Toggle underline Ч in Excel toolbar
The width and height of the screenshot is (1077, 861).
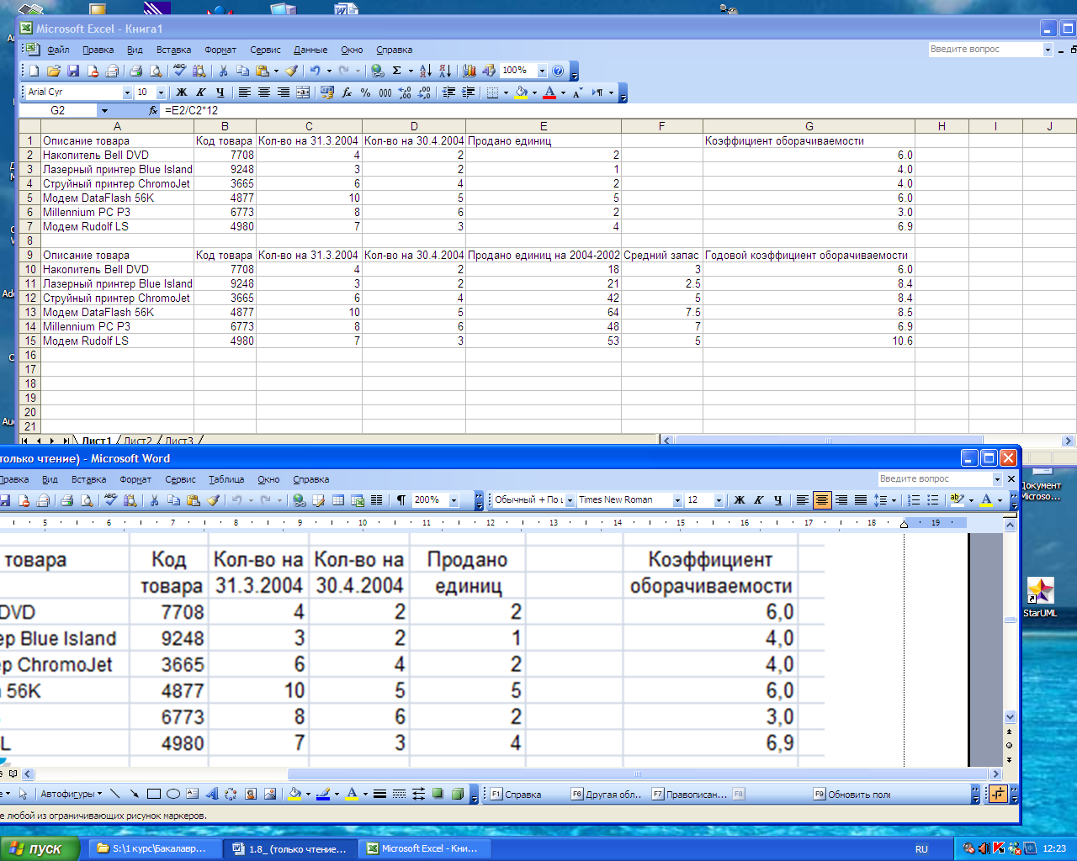coord(220,92)
